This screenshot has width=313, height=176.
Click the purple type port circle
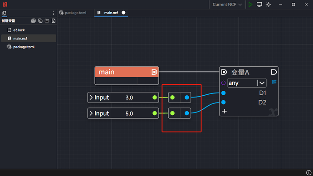(x=223, y=83)
